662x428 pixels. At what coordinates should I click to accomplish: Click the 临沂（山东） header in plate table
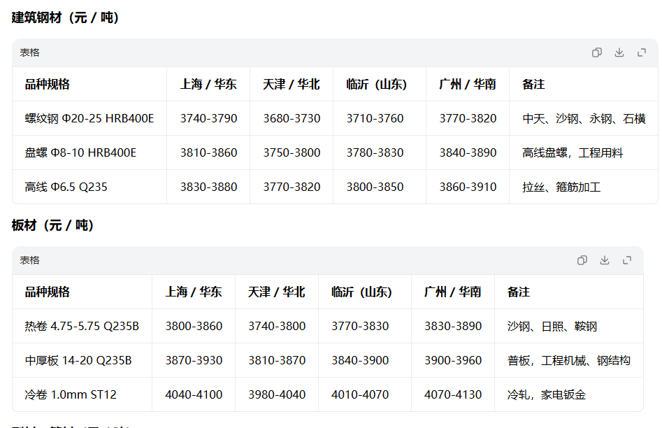361,292
